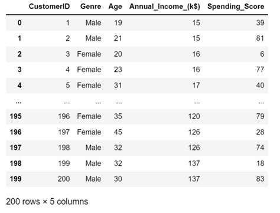Click the Female cell in row 2

(89, 54)
